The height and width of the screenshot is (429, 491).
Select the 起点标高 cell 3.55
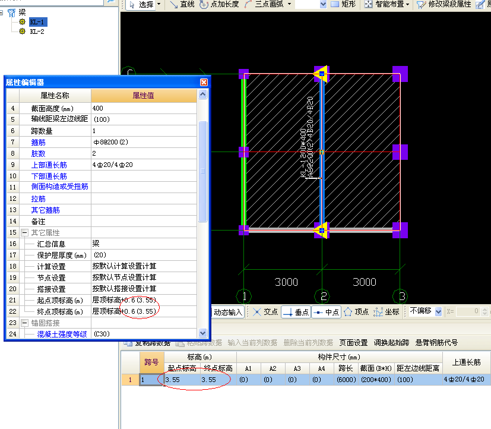(x=182, y=380)
